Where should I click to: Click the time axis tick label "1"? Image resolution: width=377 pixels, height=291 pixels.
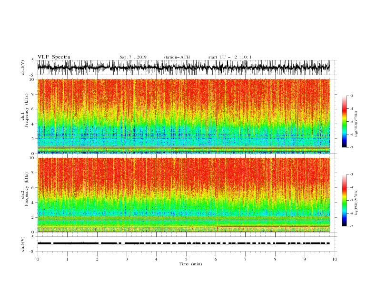[x=67, y=259]
